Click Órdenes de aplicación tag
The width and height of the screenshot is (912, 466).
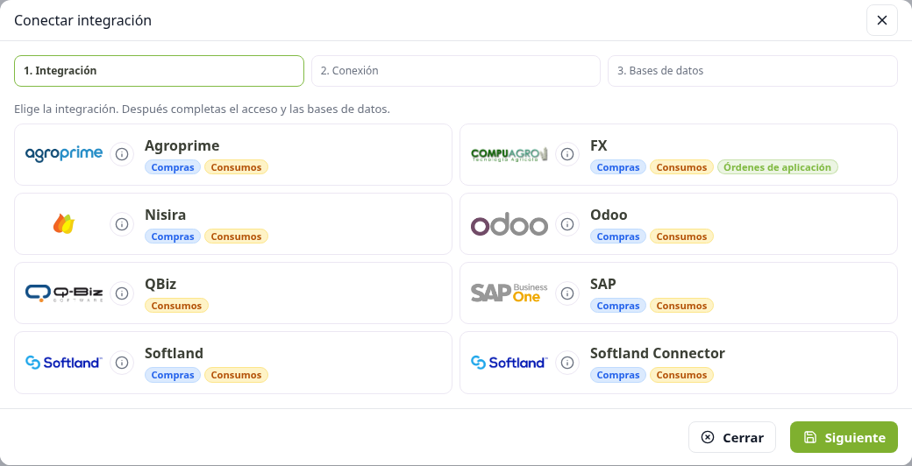tap(778, 167)
